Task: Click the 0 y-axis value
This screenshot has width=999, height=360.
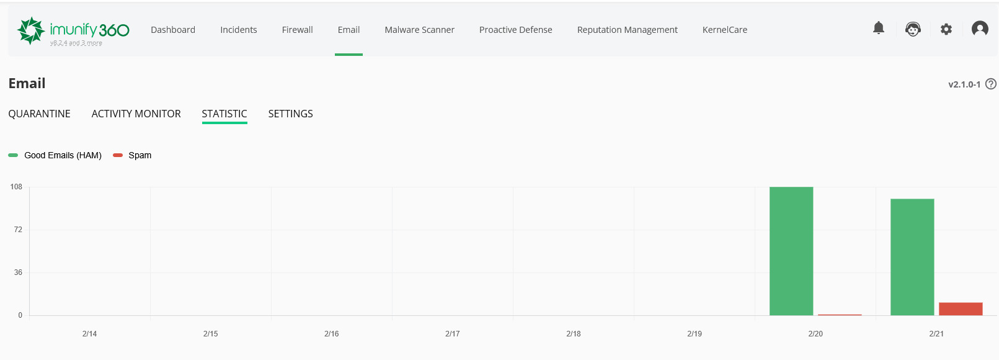Action: (x=20, y=315)
